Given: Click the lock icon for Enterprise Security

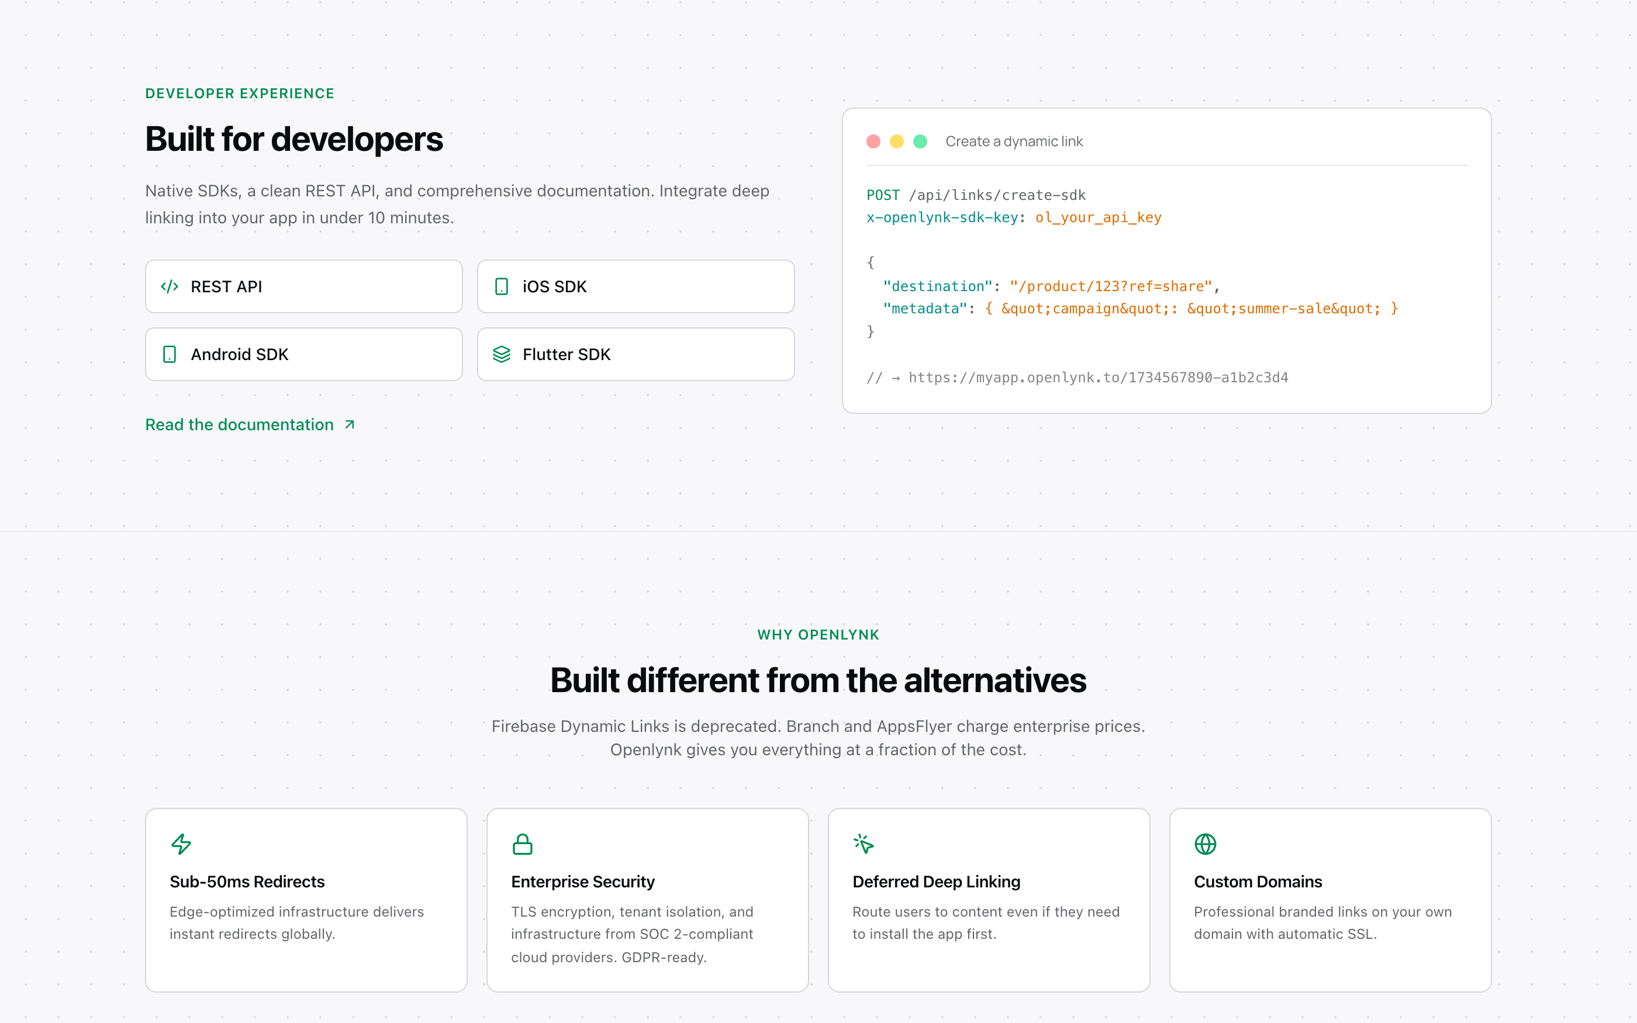Looking at the screenshot, I should [522, 844].
